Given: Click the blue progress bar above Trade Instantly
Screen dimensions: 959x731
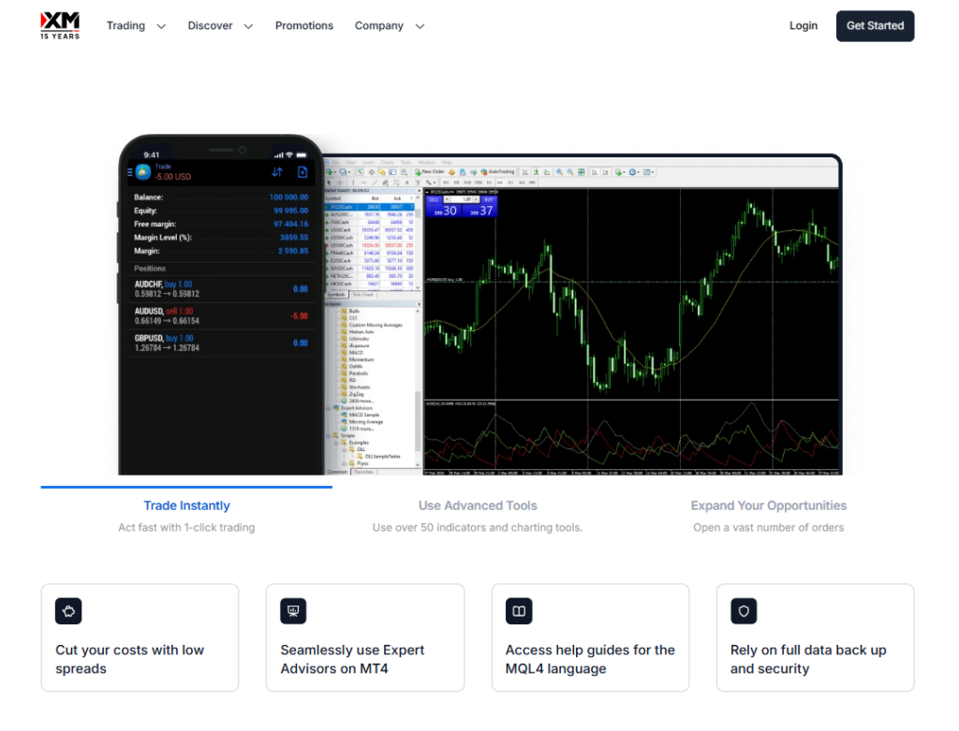Looking at the screenshot, I should tap(186, 487).
